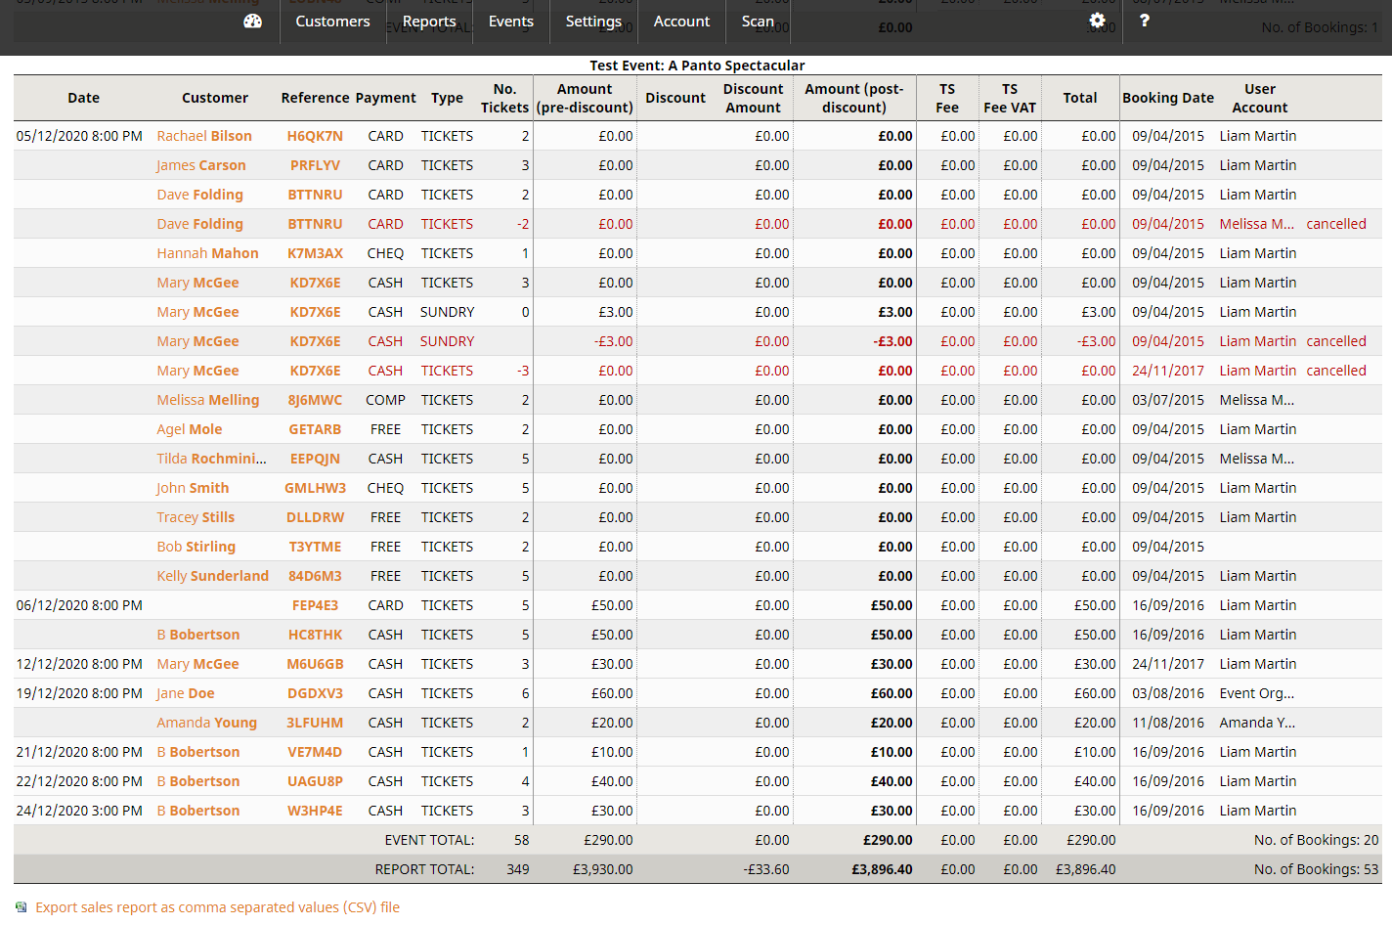
Task: Select the No. Tickets column header
Action: 504,98
